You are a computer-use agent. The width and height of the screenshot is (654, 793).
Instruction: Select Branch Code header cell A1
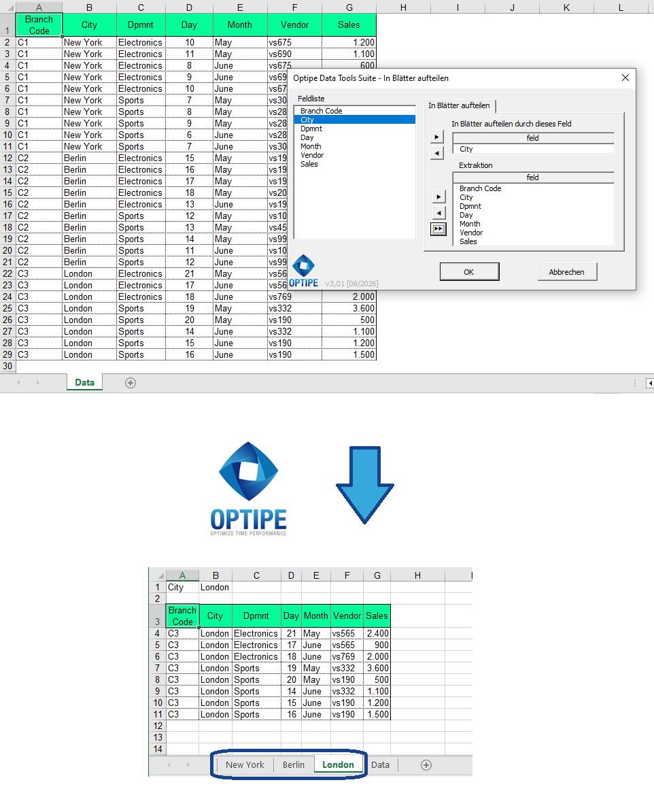[x=39, y=24]
